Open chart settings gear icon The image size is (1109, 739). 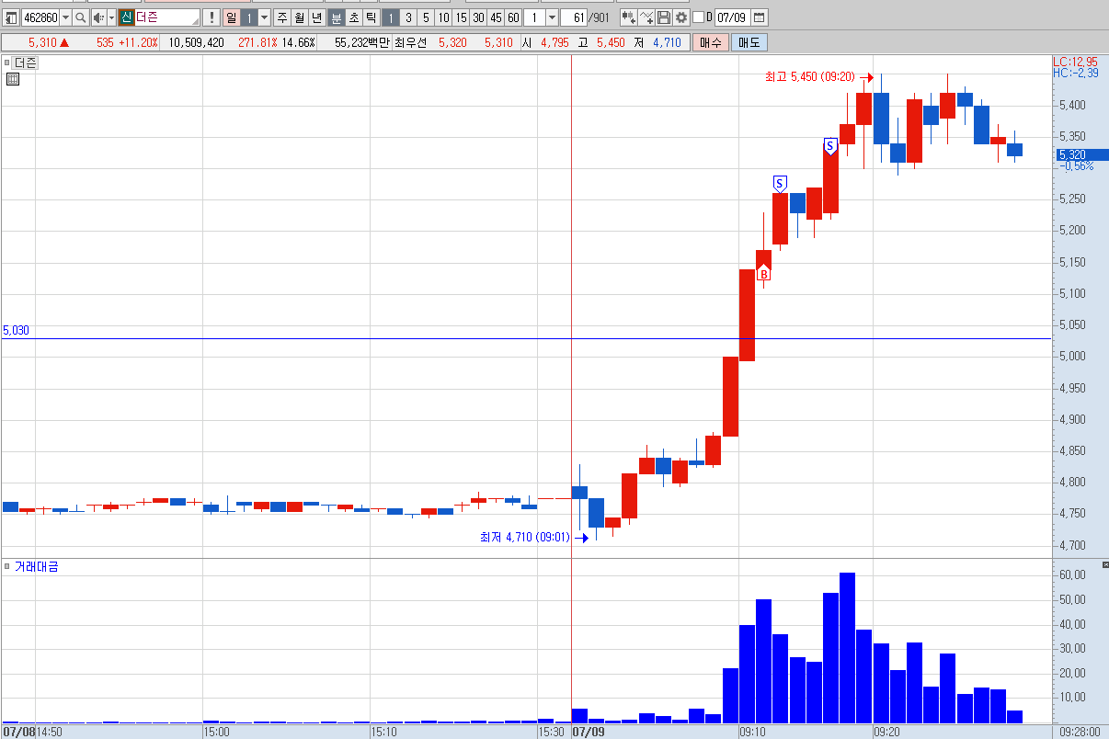click(681, 17)
